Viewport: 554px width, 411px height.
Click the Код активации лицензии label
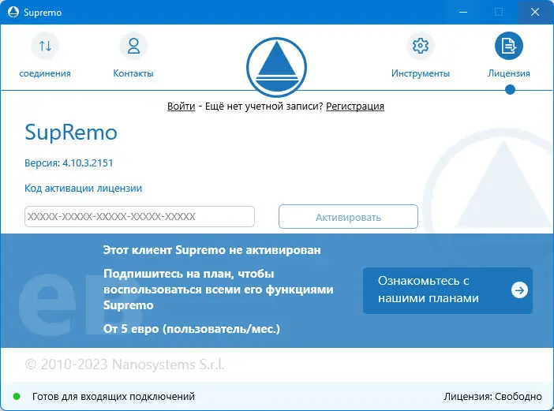tap(83, 189)
